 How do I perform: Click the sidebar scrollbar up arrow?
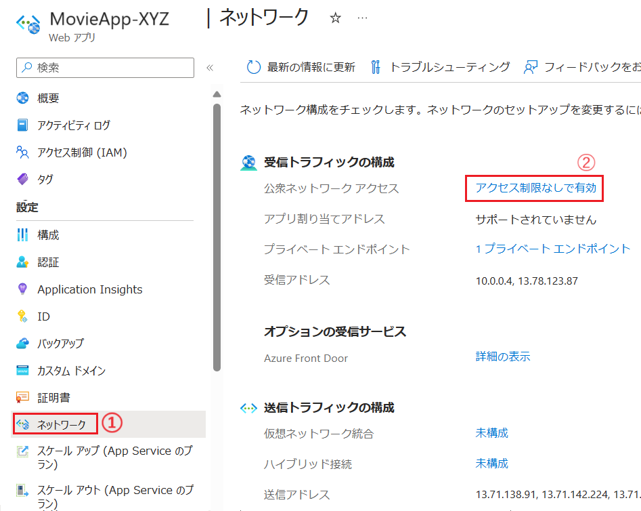217,94
